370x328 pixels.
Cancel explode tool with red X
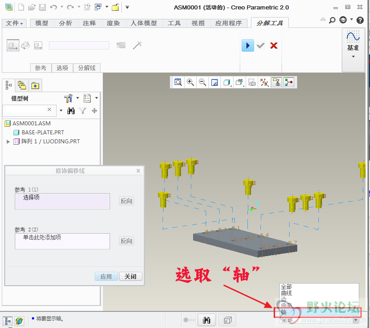[x=274, y=45]
